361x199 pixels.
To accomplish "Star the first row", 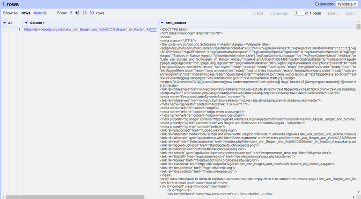I will click(x=5, y=30).
